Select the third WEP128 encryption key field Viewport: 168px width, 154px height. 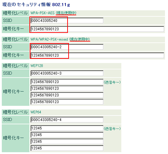pyautogui.click(x=67, y=95)
